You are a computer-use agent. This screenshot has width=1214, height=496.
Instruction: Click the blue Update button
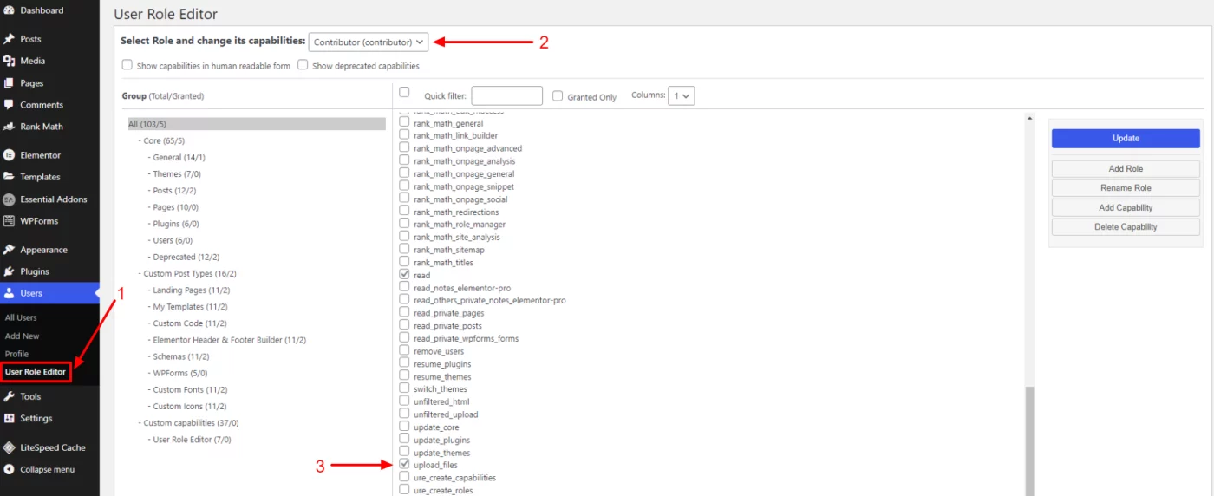click(x=1126, y=138)
